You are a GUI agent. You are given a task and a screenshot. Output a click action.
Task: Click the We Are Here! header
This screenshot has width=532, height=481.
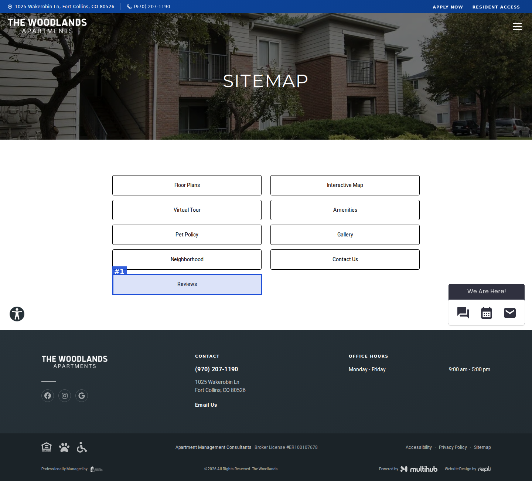[487, 291]
